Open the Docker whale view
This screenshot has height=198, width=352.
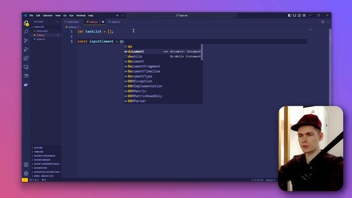(26, 85)
